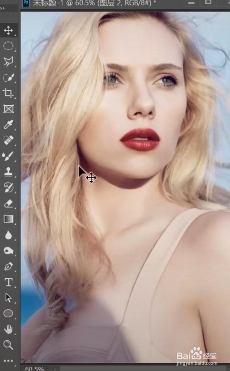
Task: Select the Quick Selection tool
Action: coord(8,77)
